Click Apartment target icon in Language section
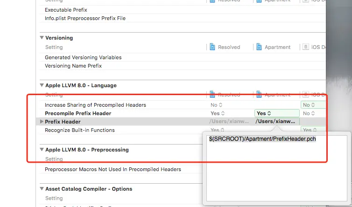Screen dimensions: 352x207 pos(259,95)
